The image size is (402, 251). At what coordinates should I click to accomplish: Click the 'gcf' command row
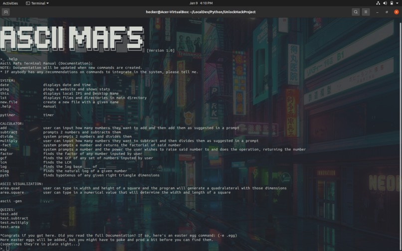click(x=76, y=158)
